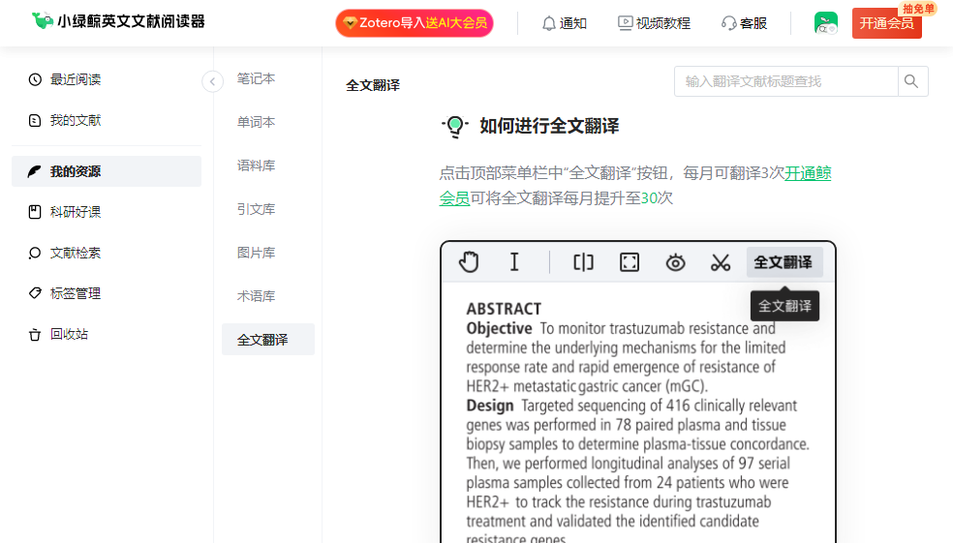The image size is (953, 543).
Task: Click the search icon beside 文献检索
Action: coord(35,253)
